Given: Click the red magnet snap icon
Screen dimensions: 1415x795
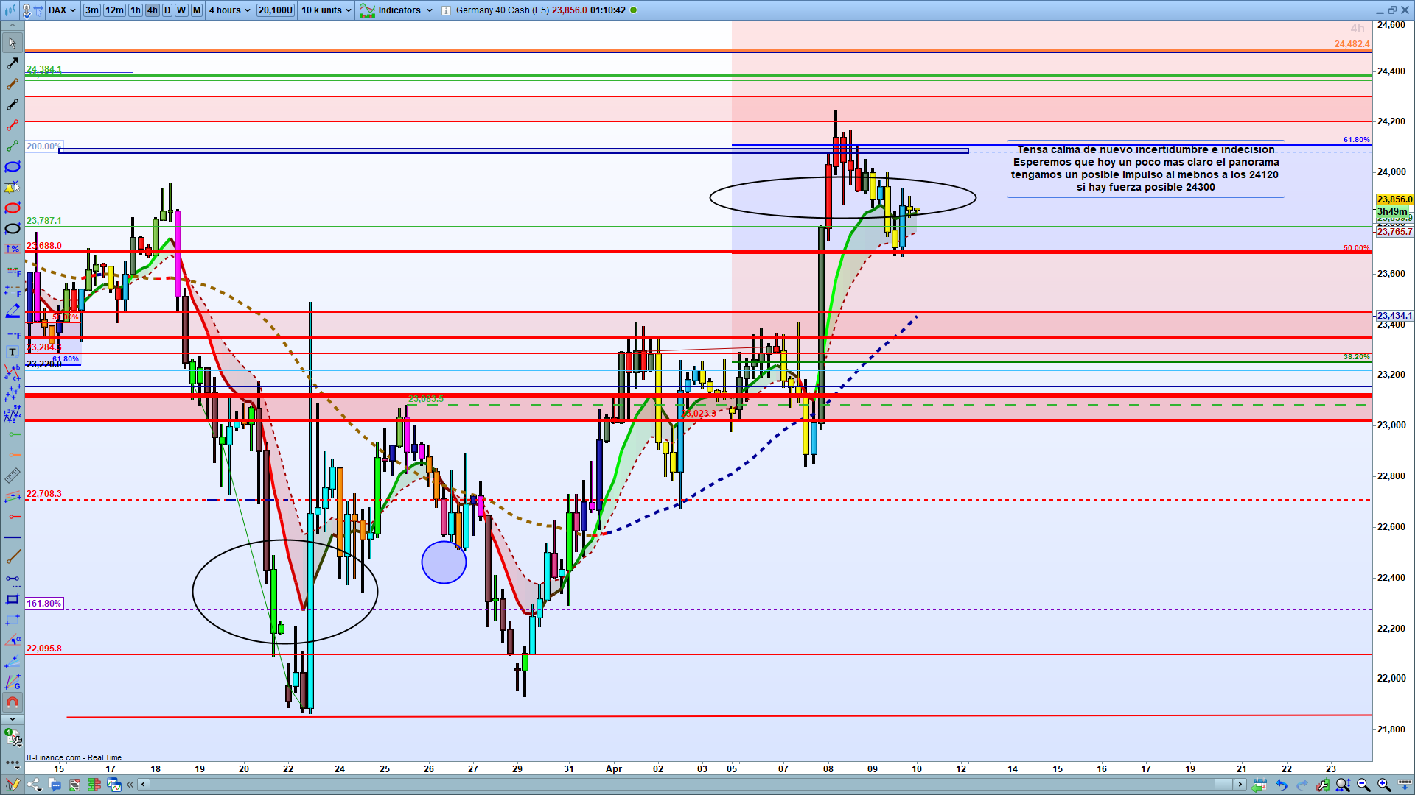Looking at the screenshot, I should [13, 702].
